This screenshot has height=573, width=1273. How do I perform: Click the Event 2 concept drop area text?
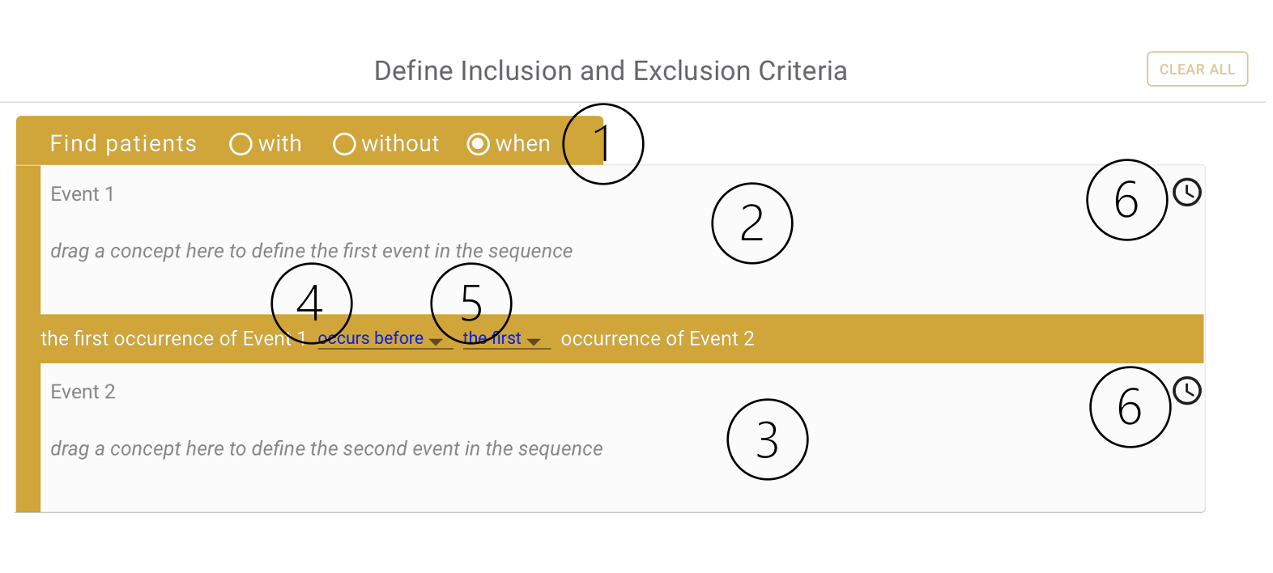(326, 448)
